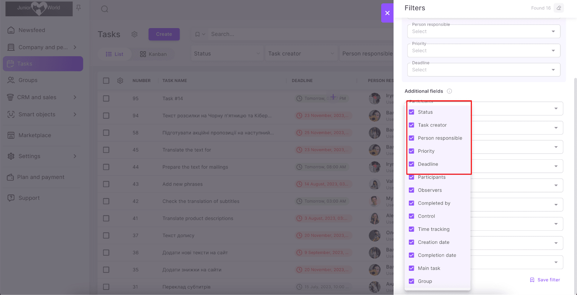577x295 pixels.
Task: Click the search magnifier icon in header
Action: [x=105, y=9]
